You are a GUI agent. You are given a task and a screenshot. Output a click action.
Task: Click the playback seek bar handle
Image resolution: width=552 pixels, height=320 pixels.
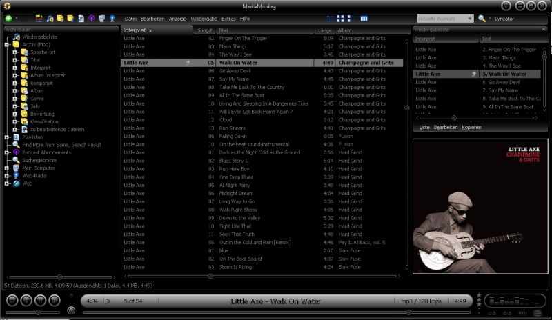tap(408, 312)
